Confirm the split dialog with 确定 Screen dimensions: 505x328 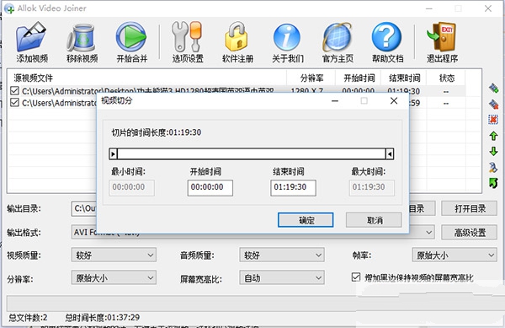(x=306, y=220)
